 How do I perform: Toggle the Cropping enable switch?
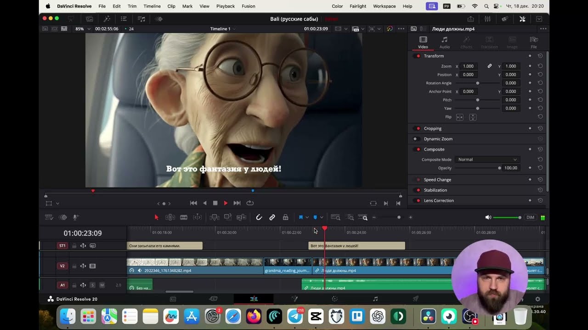pos(418,128)
